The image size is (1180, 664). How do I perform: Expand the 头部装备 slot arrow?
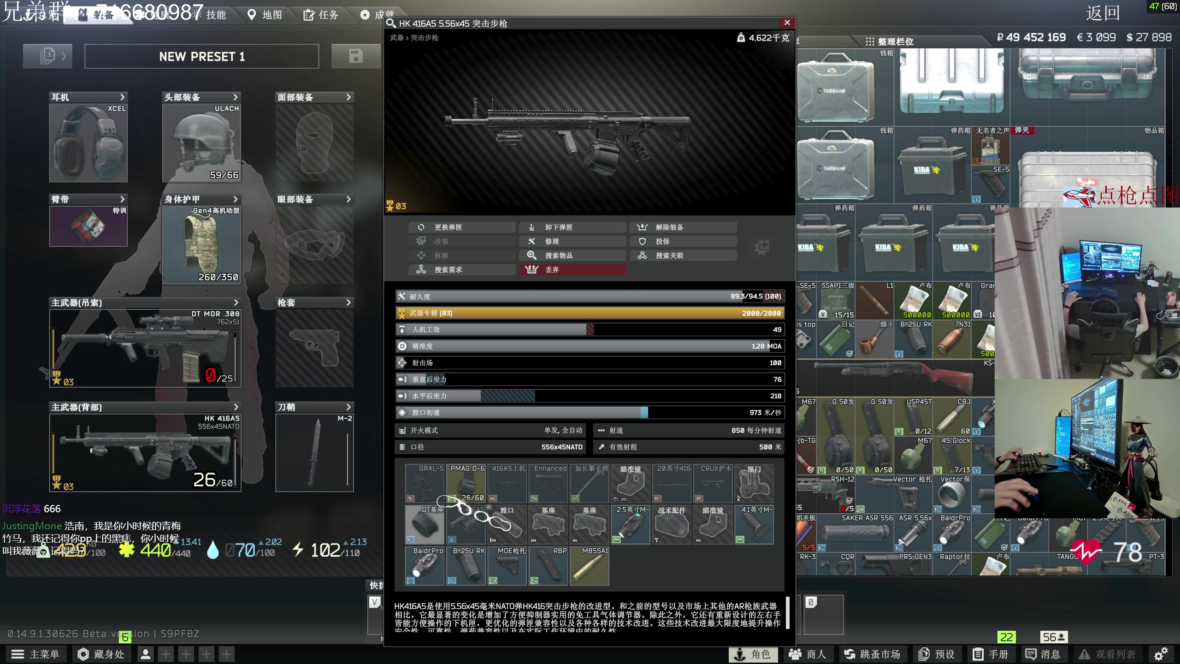(x=235, y=97)
